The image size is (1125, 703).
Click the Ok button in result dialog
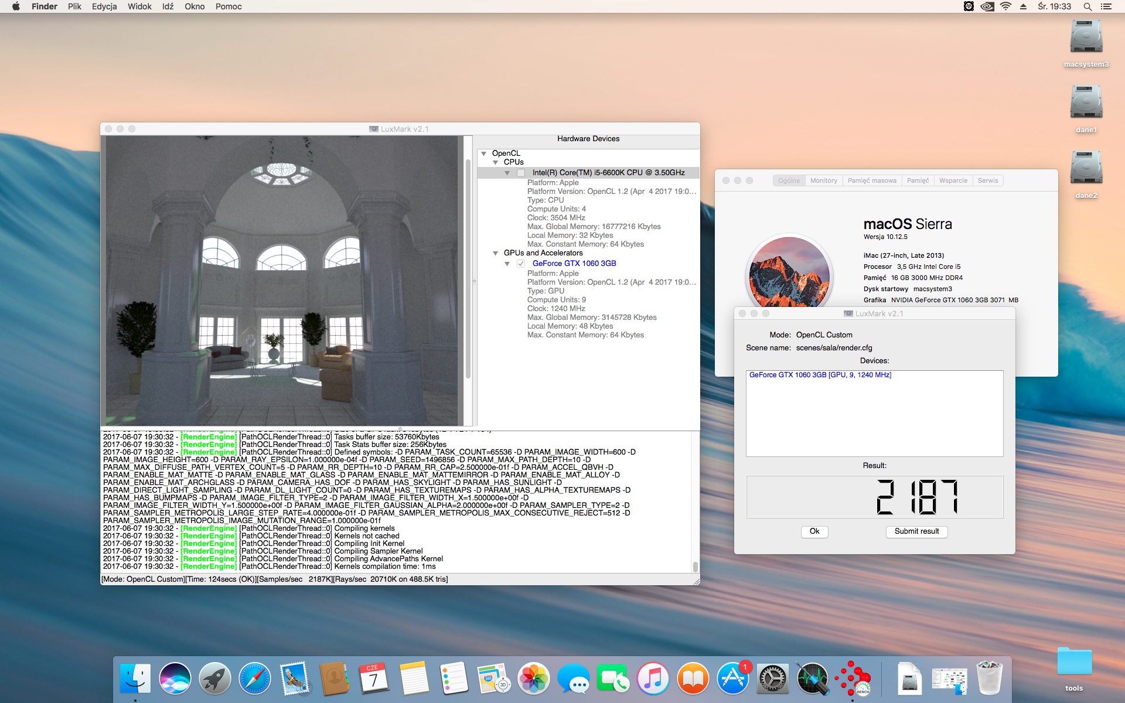[814, 531]
